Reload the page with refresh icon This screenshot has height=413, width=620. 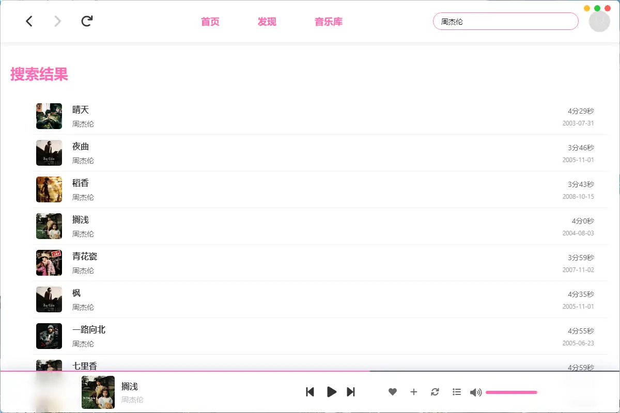click(87, 21)
